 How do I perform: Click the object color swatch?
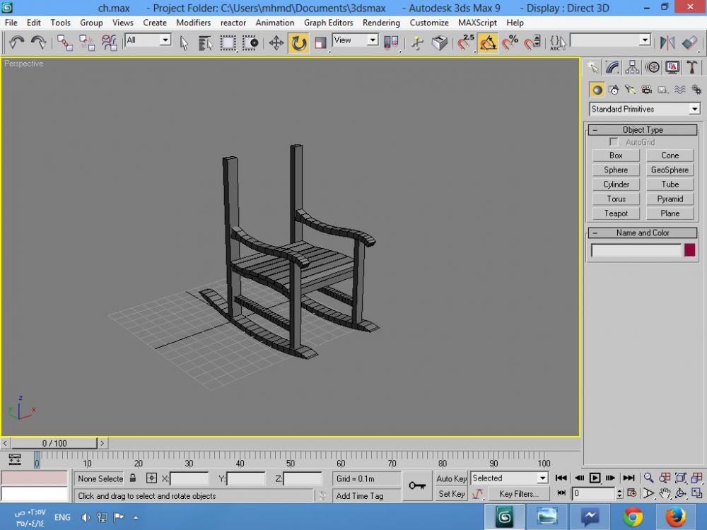[x=689, y=250]
